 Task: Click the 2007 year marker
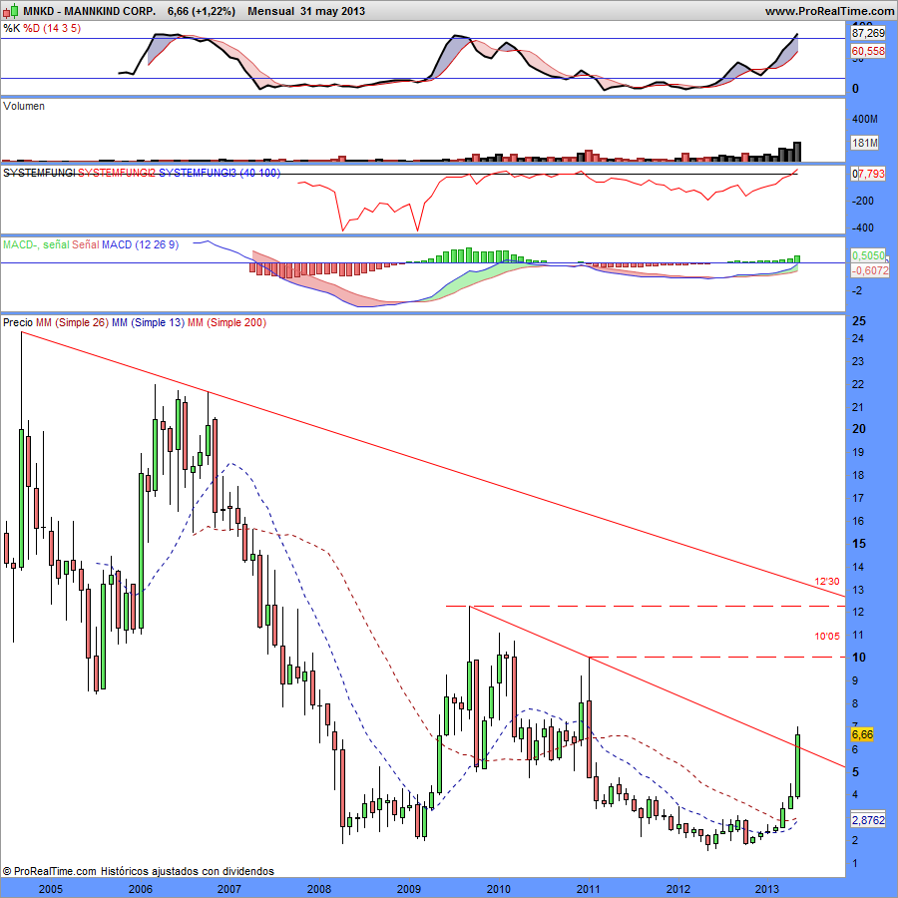[229, 889]
